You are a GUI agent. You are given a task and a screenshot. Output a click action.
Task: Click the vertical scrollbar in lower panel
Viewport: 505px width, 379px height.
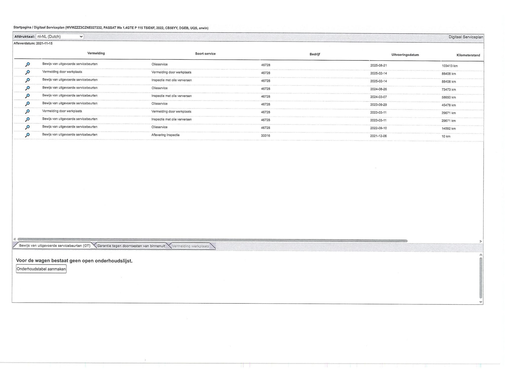481,278
